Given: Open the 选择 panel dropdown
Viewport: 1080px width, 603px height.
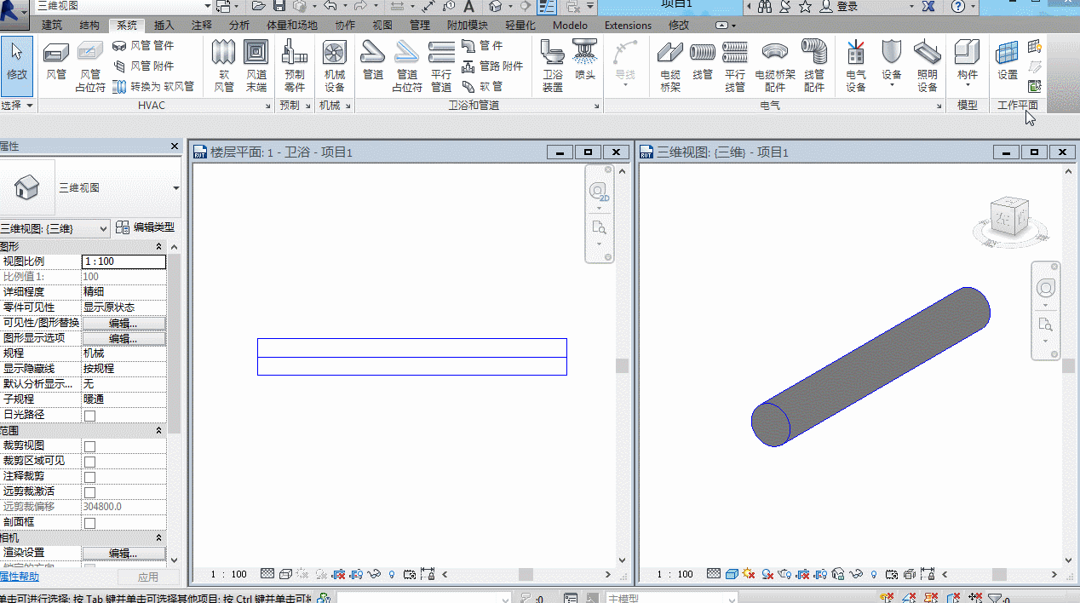Looking at the screenshot, I should (x=18, y=106).
